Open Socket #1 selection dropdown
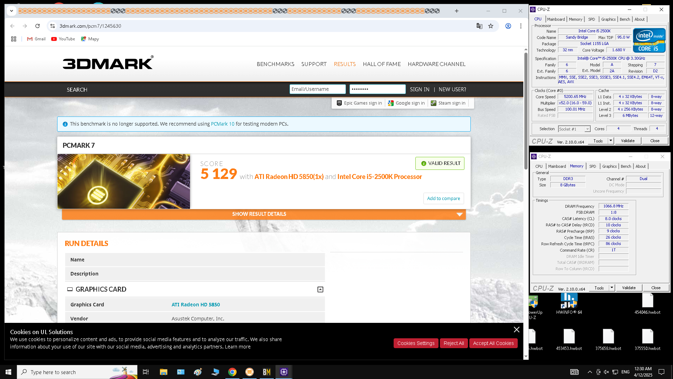 [x=574, y=129]
